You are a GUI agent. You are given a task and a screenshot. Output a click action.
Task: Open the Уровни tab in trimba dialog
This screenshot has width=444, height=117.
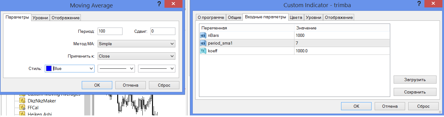(313, 18)
